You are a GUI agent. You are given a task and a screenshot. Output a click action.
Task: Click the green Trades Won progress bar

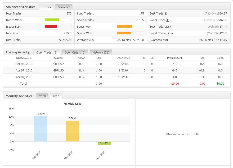coord(52,20)
